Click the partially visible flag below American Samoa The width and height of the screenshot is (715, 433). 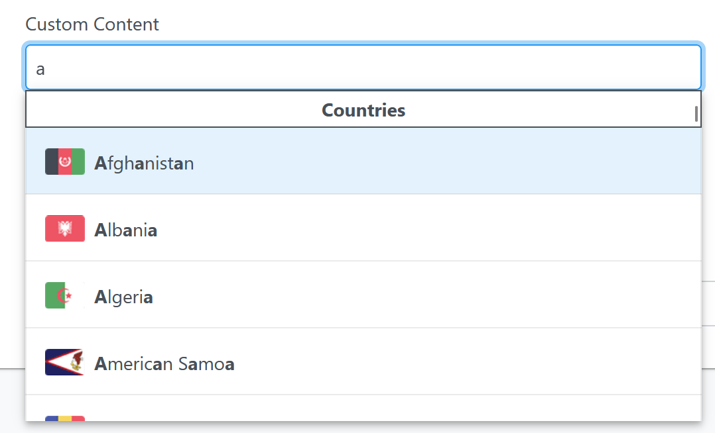point(65,418)
